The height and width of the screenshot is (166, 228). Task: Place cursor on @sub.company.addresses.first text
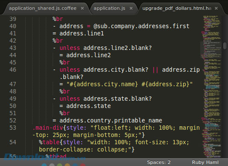[141, 26]
